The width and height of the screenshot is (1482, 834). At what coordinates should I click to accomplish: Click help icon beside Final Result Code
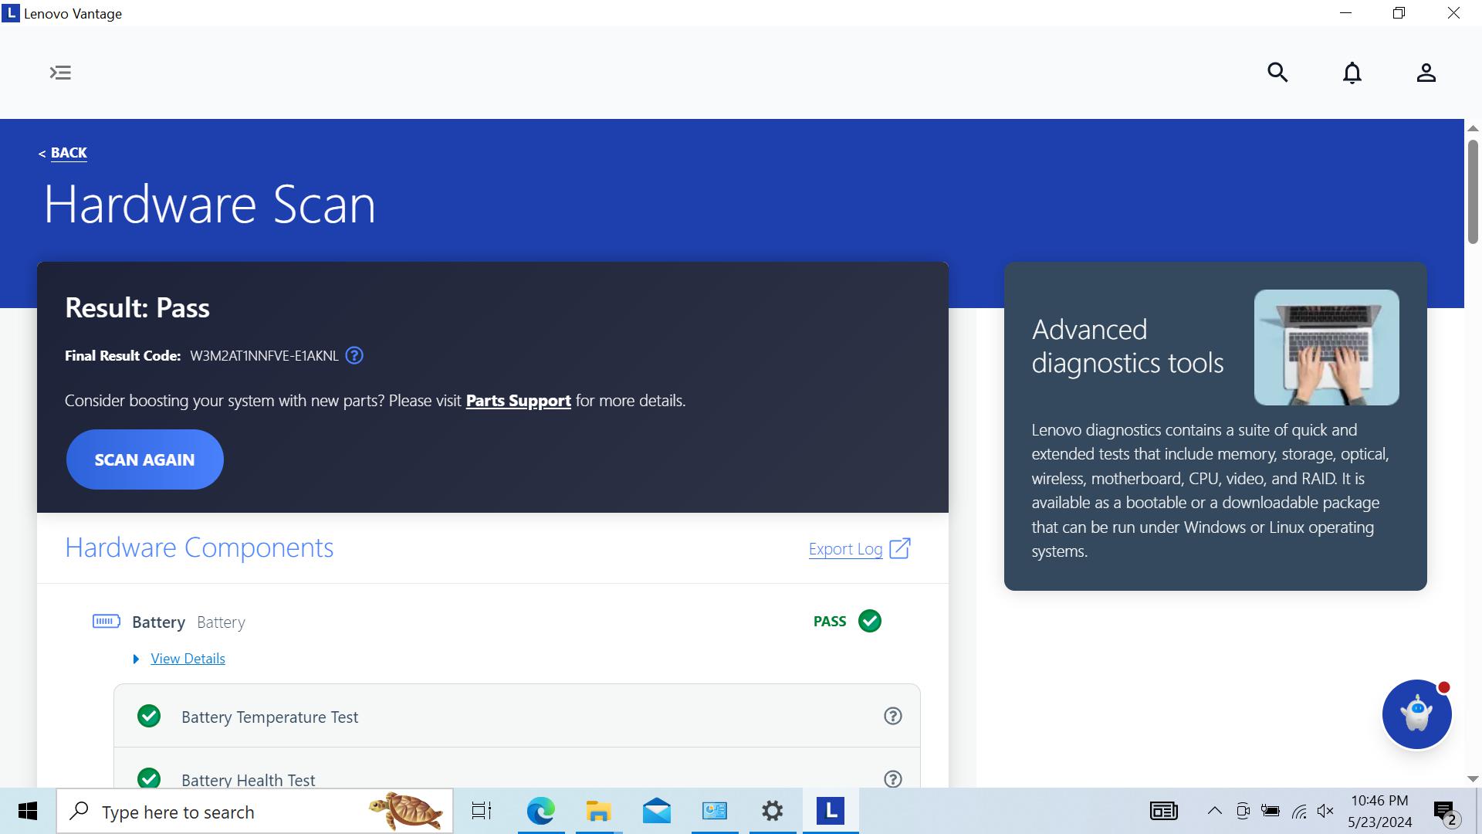354,356
